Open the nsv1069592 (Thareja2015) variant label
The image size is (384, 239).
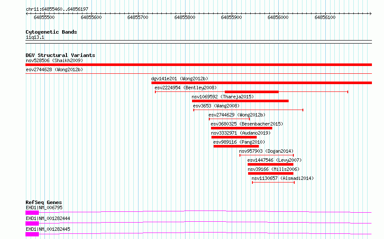[223, 97]
